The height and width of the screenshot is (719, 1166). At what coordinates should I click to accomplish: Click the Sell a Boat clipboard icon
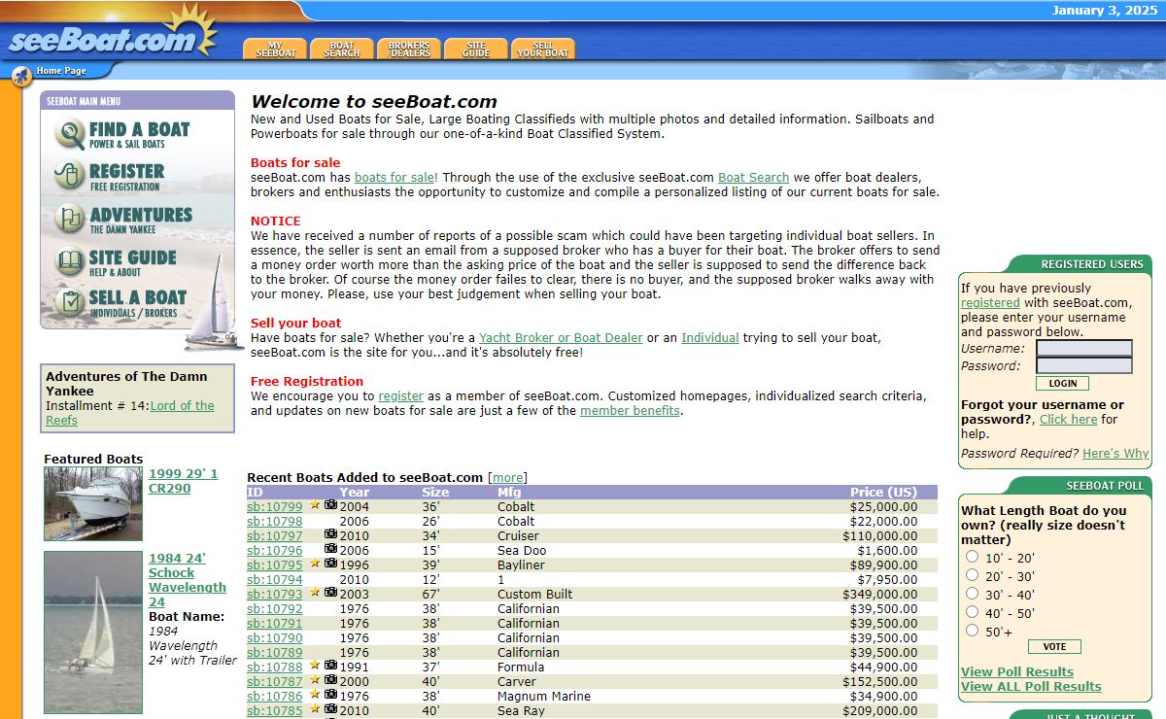click(x=70, y=304)
